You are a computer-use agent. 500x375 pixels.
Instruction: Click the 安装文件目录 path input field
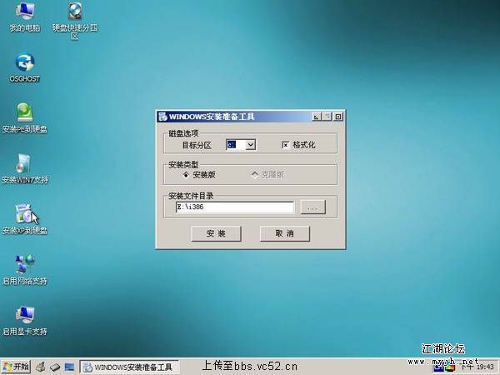pyautogui.click(x=235, y=207)
